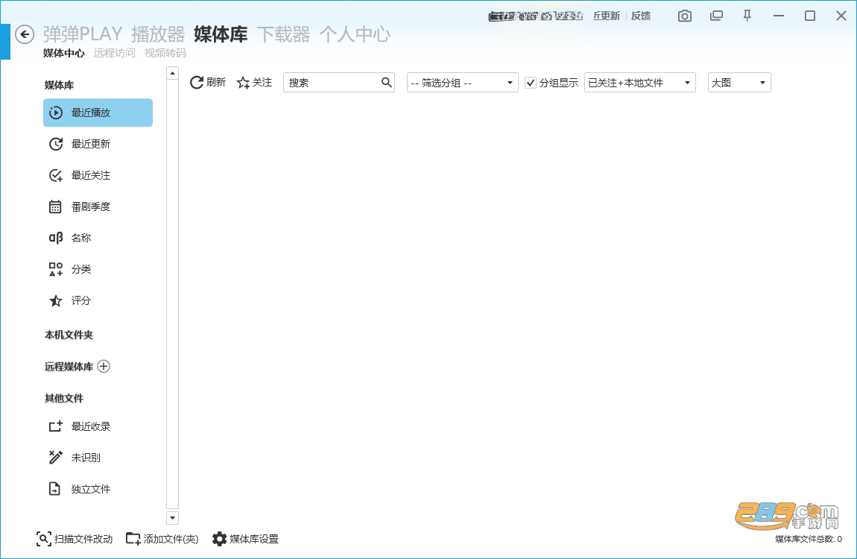The width and height of the screenshot is (857, 559).
Task: Select 分类 in sidebar
Action: tap(98, 269)
